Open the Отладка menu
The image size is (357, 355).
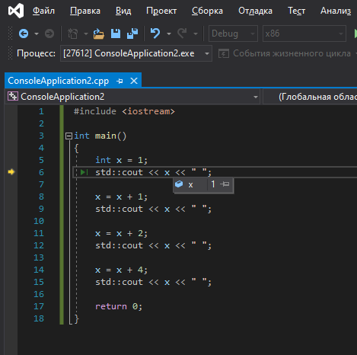[255, 11]
